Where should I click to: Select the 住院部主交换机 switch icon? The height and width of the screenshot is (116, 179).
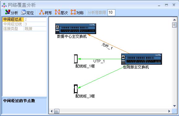pos(142,59)
